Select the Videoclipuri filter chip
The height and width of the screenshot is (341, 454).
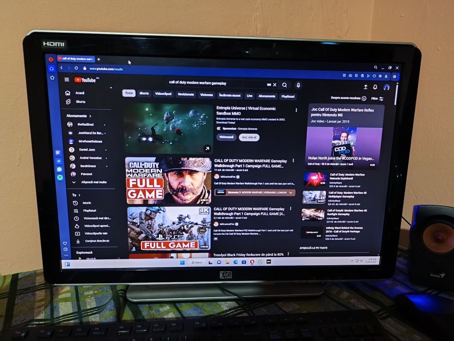(x=163, y=94)
